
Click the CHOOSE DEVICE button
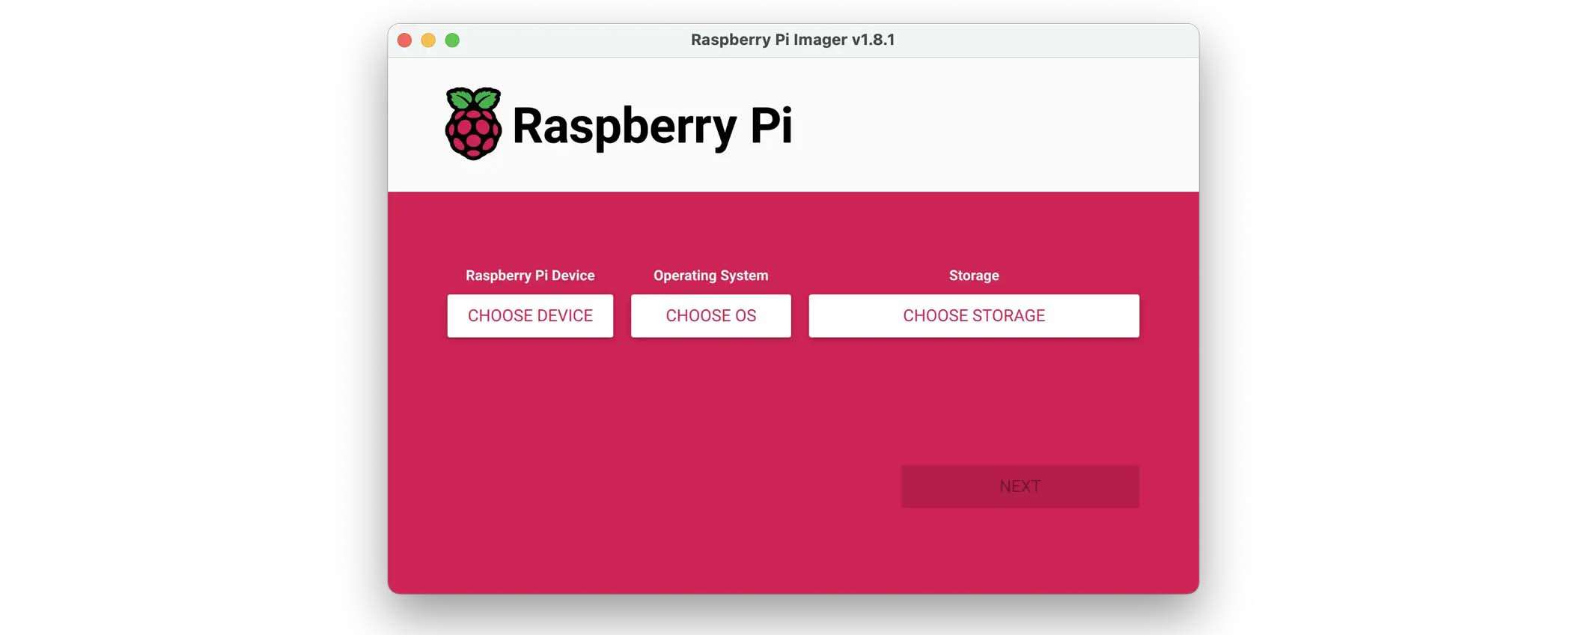[530, 315]
